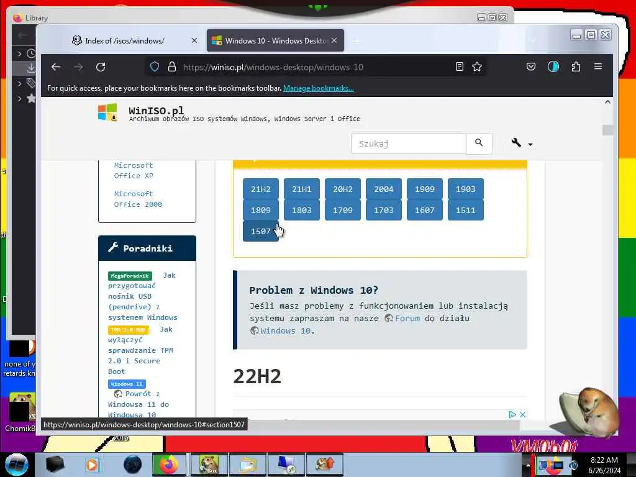
Task: Jump to version 1607 section
Action: (424, 210)
